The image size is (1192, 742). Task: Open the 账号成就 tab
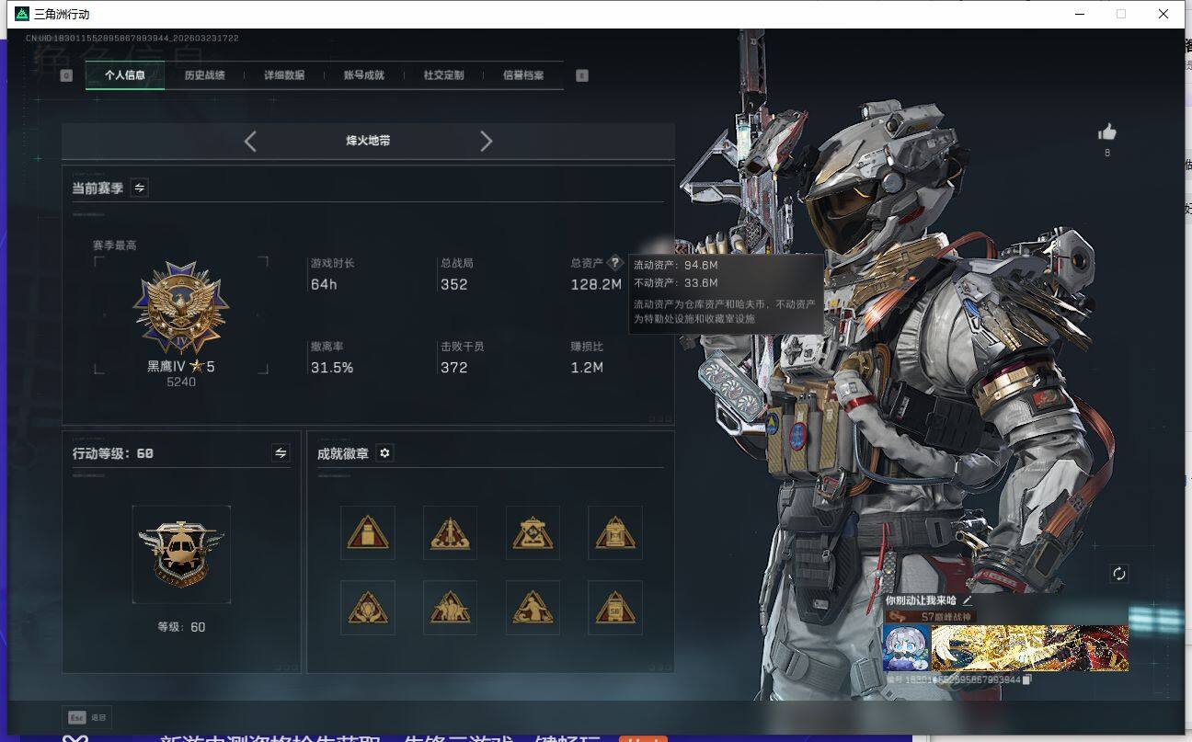tap(363, 75)
